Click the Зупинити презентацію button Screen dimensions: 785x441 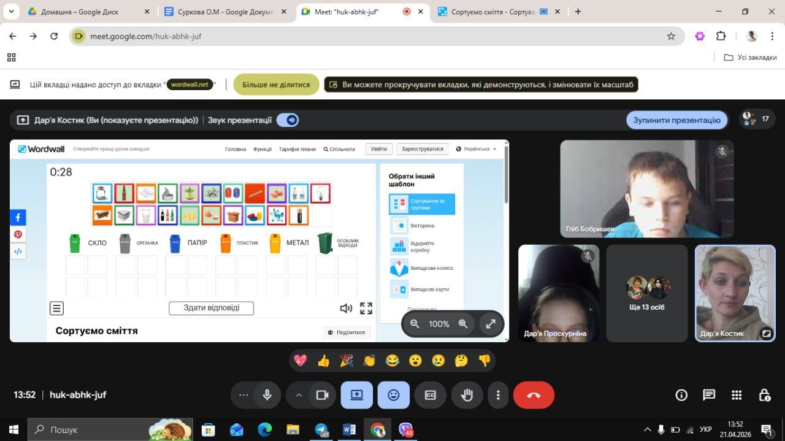[x=676, y=120]
